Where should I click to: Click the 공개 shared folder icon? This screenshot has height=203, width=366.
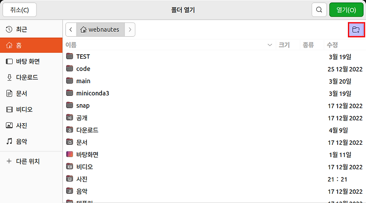point(70,117)
